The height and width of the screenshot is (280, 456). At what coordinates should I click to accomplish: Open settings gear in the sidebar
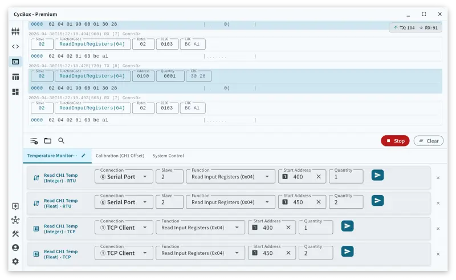pyautogui.click(x=15, y=261)
